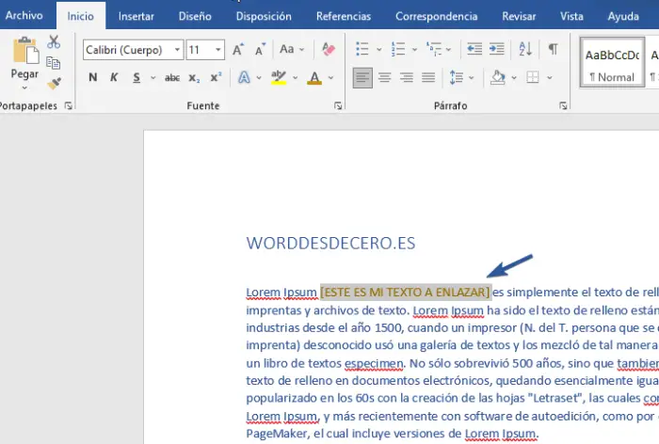Apply numbered list formatting
The width and height of the screenshot is (659, 444).
398,49
